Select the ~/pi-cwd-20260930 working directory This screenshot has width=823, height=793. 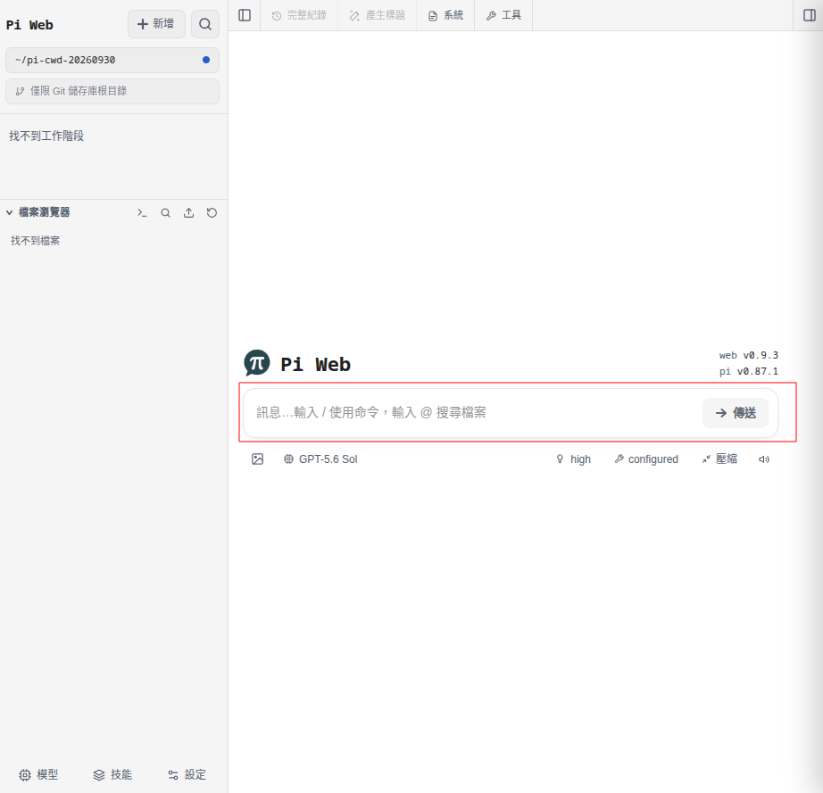(112, 61)
